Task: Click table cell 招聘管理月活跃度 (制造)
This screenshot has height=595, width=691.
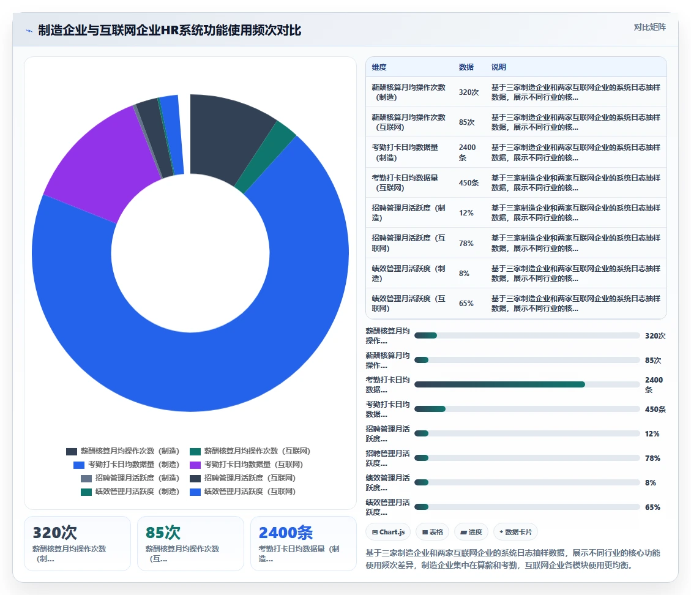Action: (408, 213)
